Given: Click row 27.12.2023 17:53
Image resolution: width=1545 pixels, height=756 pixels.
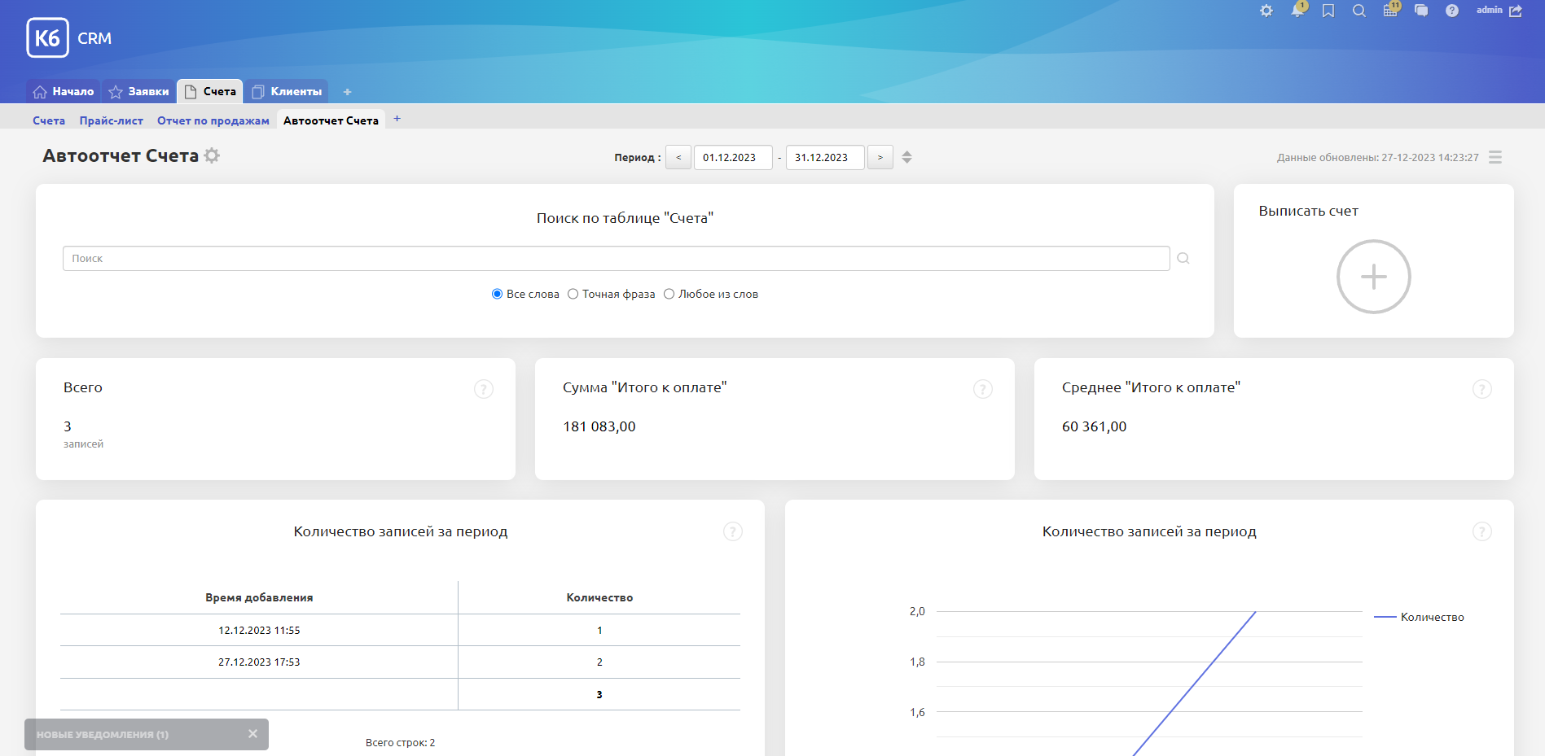Looking at the screenshot, I should (400, 662).
